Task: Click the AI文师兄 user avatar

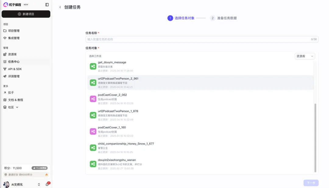Action: click(x=6, y=184)
